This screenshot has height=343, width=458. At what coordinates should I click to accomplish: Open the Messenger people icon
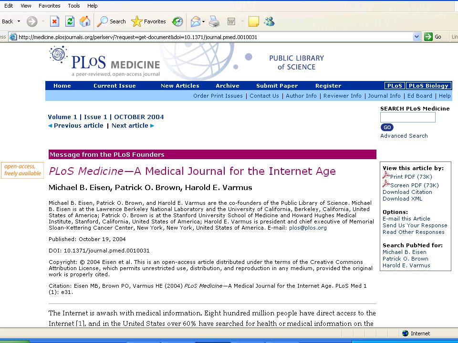[x=269, y=21]
